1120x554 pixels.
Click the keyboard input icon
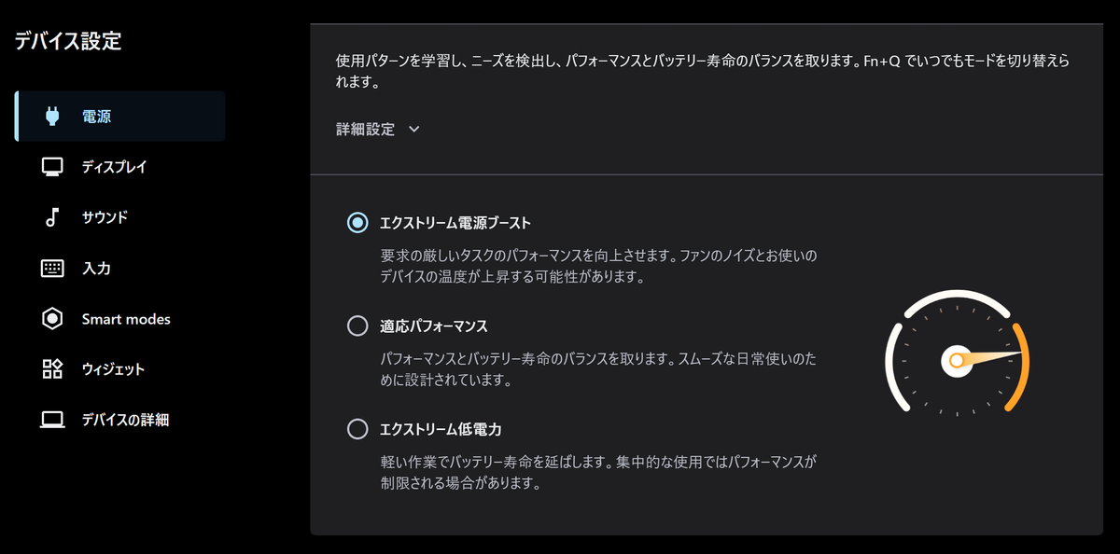click(52, 269)
